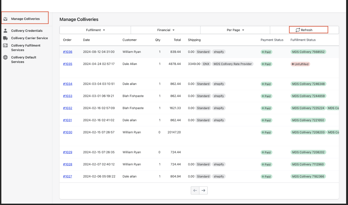Click the Unfulfilled status badge
This screenshot has height=205, width=348.
tap(300, 64)
